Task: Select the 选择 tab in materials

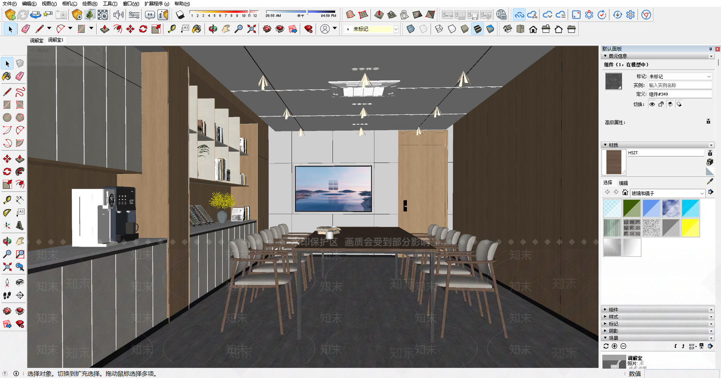Action: [608, 182]
